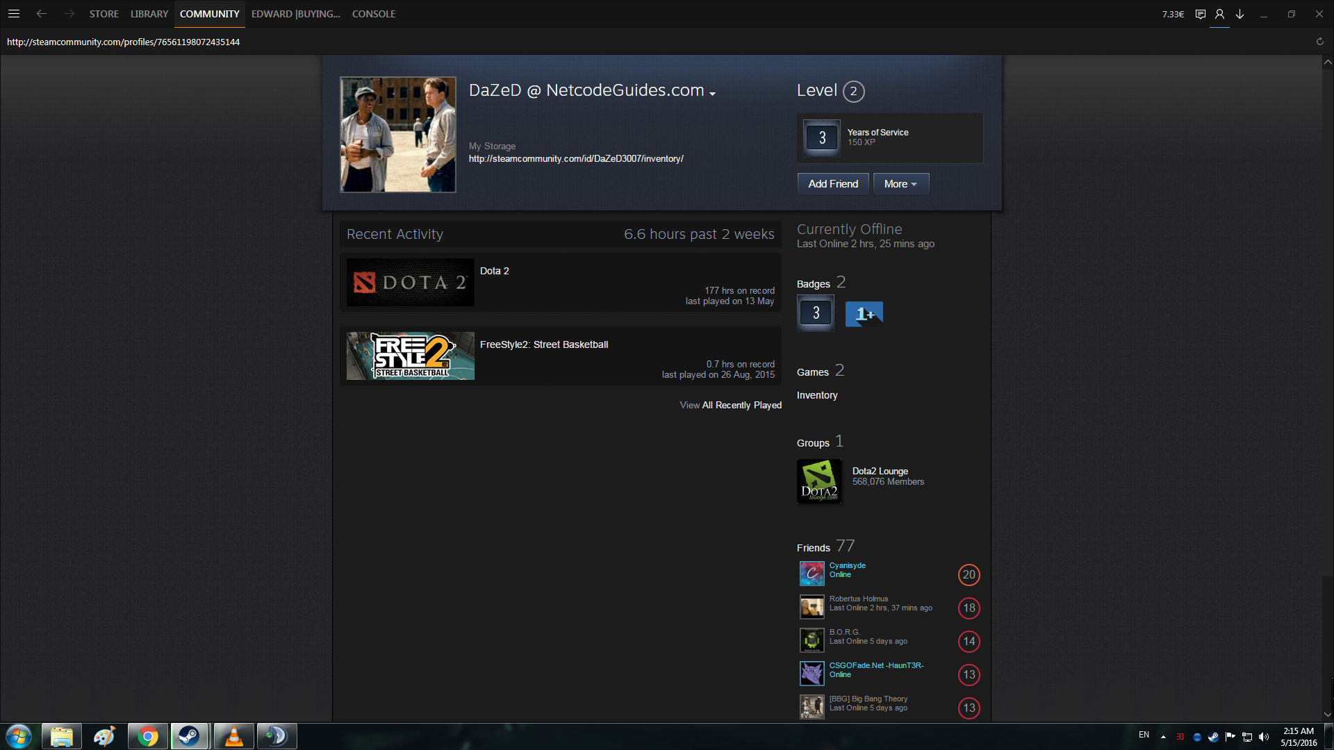Image resolution: width=1334 pixels, height=750 pixels.
Task: Click the Years of Service badge
Action: tap(822, 137)
